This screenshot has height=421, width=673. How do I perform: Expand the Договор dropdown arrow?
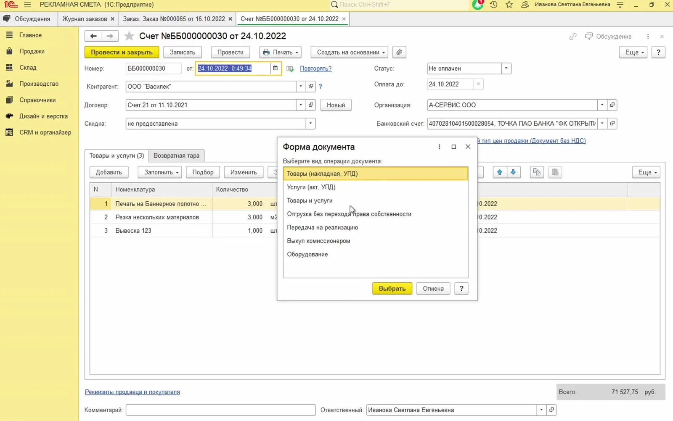pyautogui.click(x=301, y=105)
